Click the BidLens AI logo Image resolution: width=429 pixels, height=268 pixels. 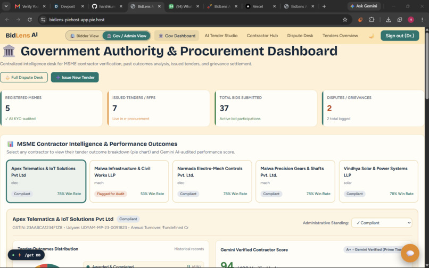point(22,35)
